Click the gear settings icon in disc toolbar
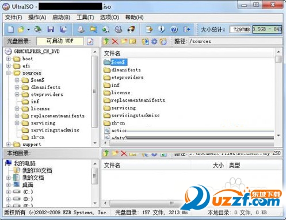Screen dimensions: 286x220 click(154, 41)
